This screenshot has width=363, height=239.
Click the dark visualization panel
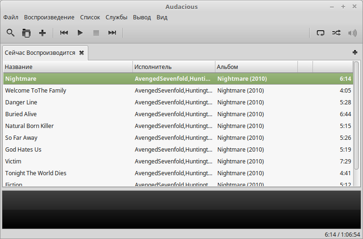coord(181,210)
